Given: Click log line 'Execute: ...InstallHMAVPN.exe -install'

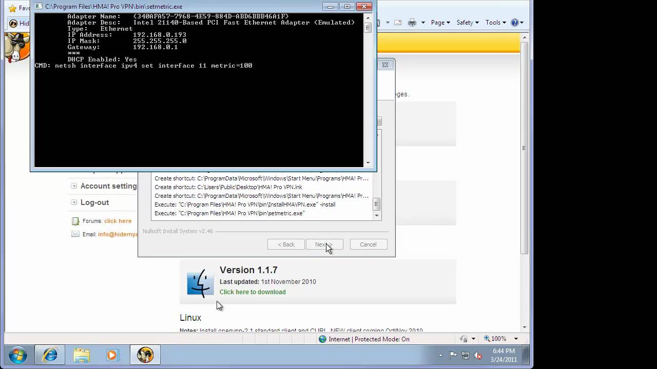Looking at the screenshot, I should (245, 204).
